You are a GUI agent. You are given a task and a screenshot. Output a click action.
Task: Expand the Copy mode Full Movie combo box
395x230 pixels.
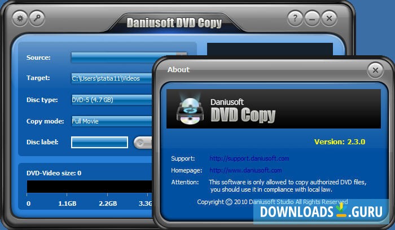[112, 121]
